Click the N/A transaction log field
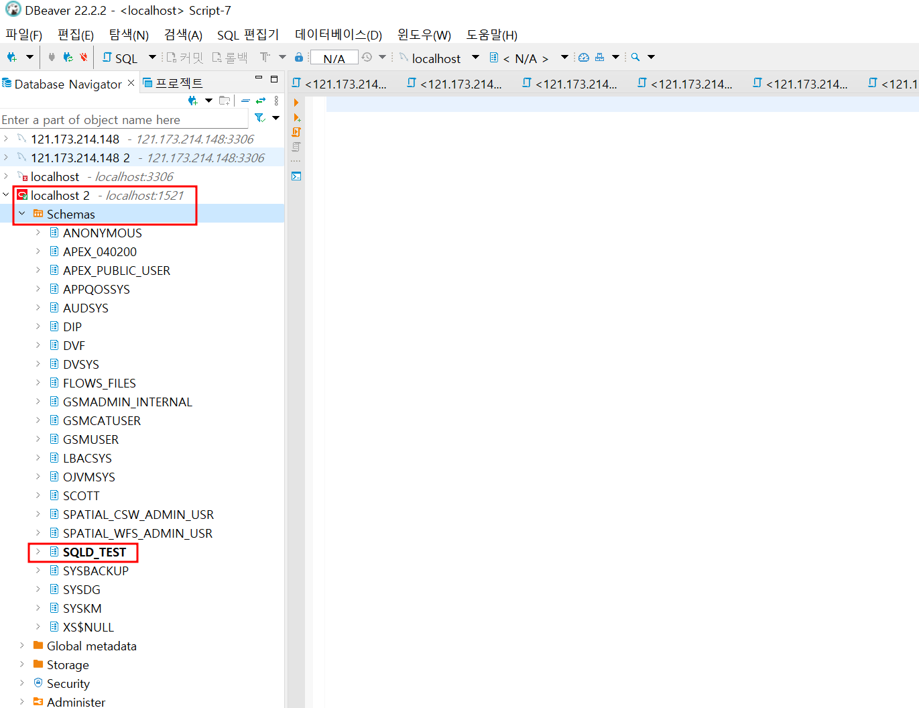 pyautogui.click(x=334, y=58)
